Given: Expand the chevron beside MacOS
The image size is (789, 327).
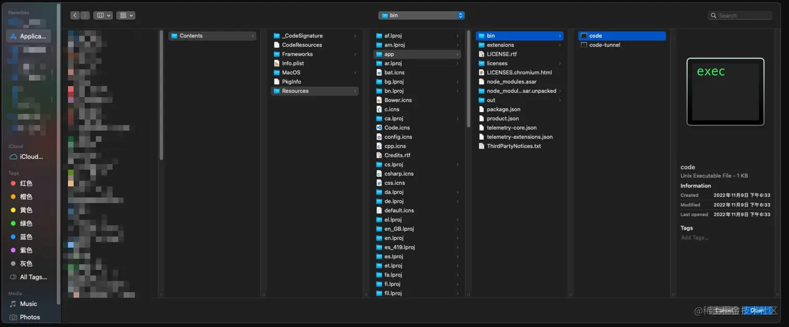Looking at the screenshot, I should (x=355, y=72).
